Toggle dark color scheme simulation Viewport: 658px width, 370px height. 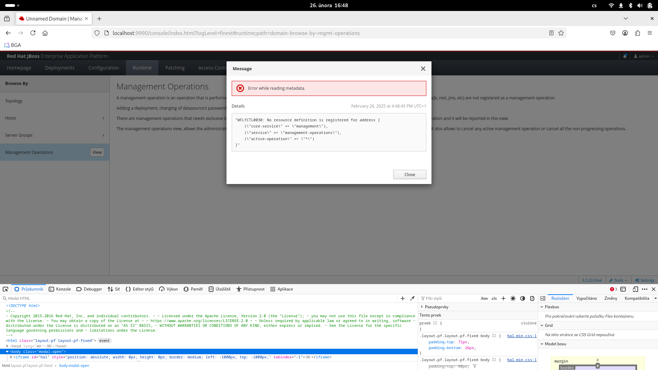523,298
